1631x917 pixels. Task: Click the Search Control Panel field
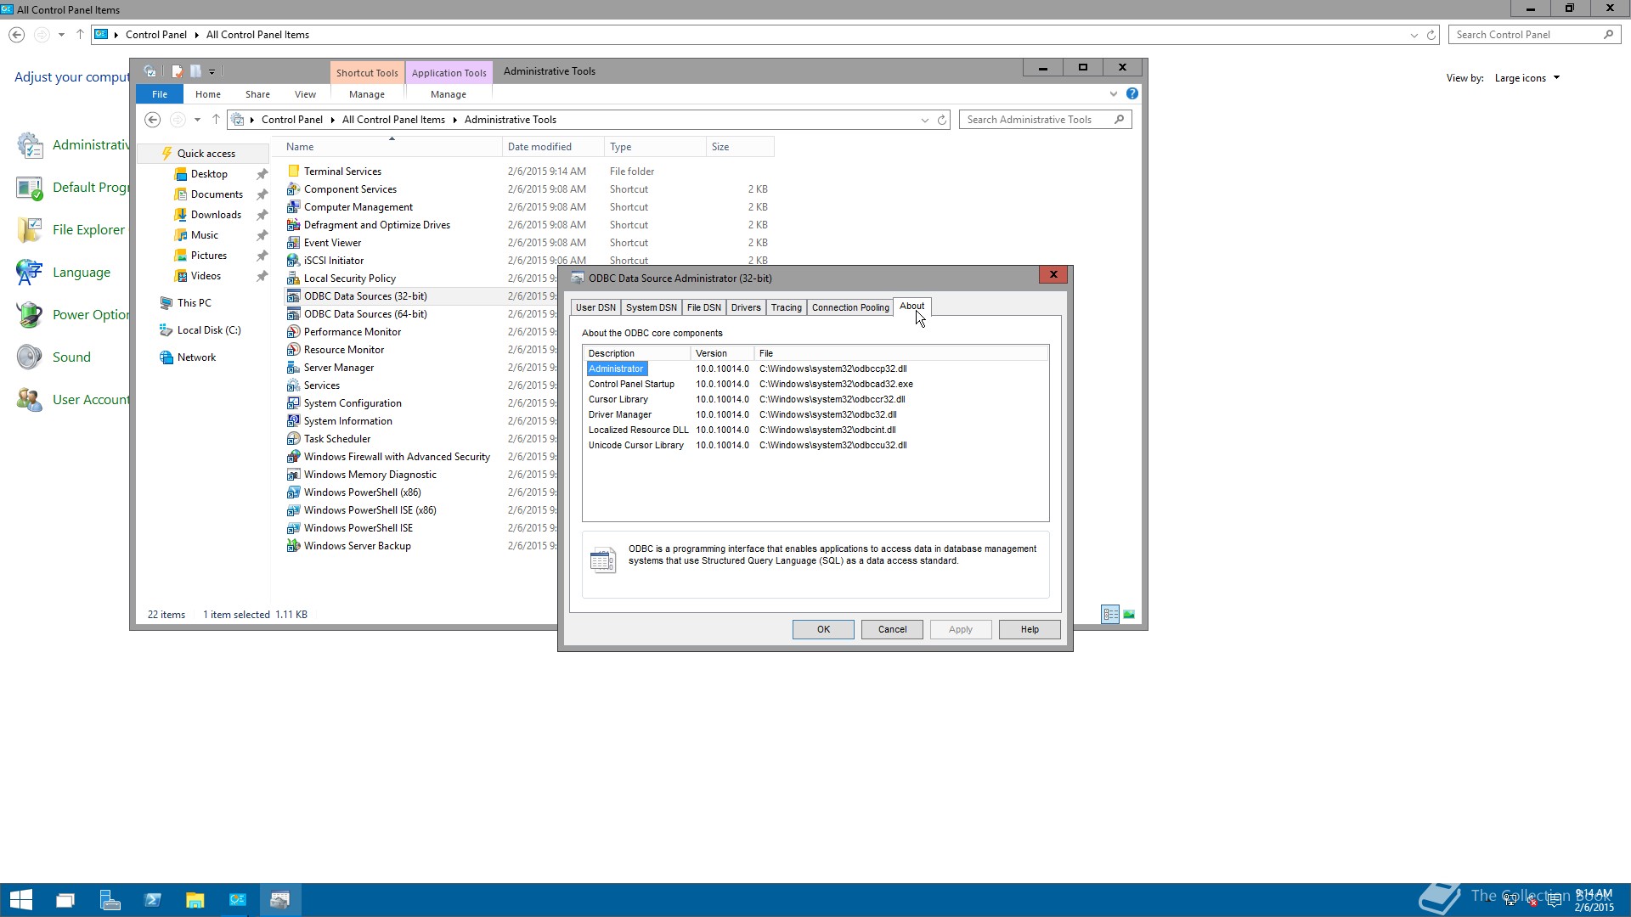click(x=1534, y=35)
